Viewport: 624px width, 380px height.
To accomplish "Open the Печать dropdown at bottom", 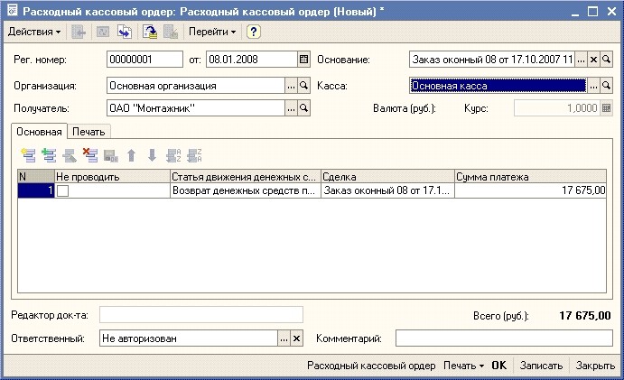I will [x=463, y=366].
